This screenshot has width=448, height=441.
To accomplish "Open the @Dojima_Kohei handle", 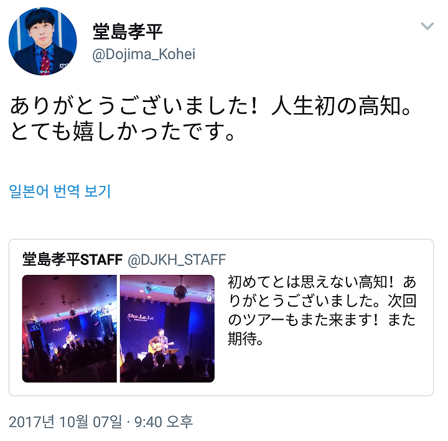I will coord(144,54).
